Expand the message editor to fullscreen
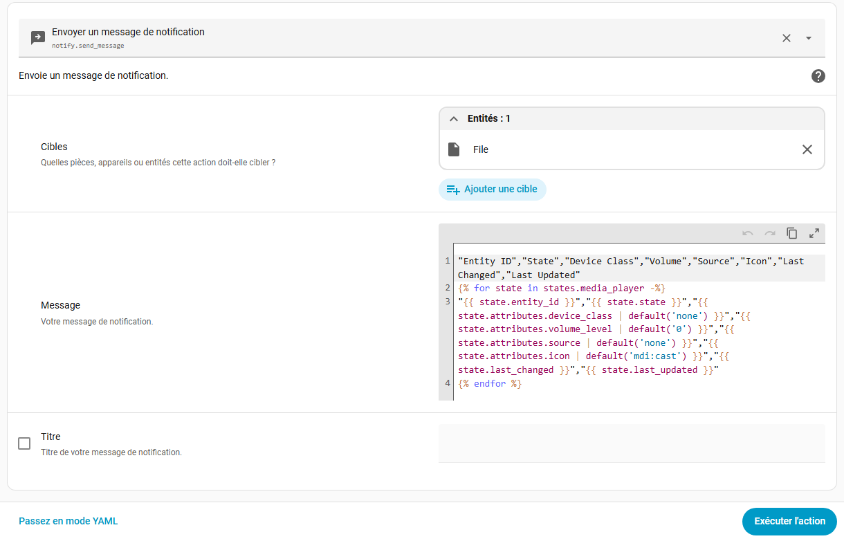Screen dimensions: 844x541 [x=814, y=234]
